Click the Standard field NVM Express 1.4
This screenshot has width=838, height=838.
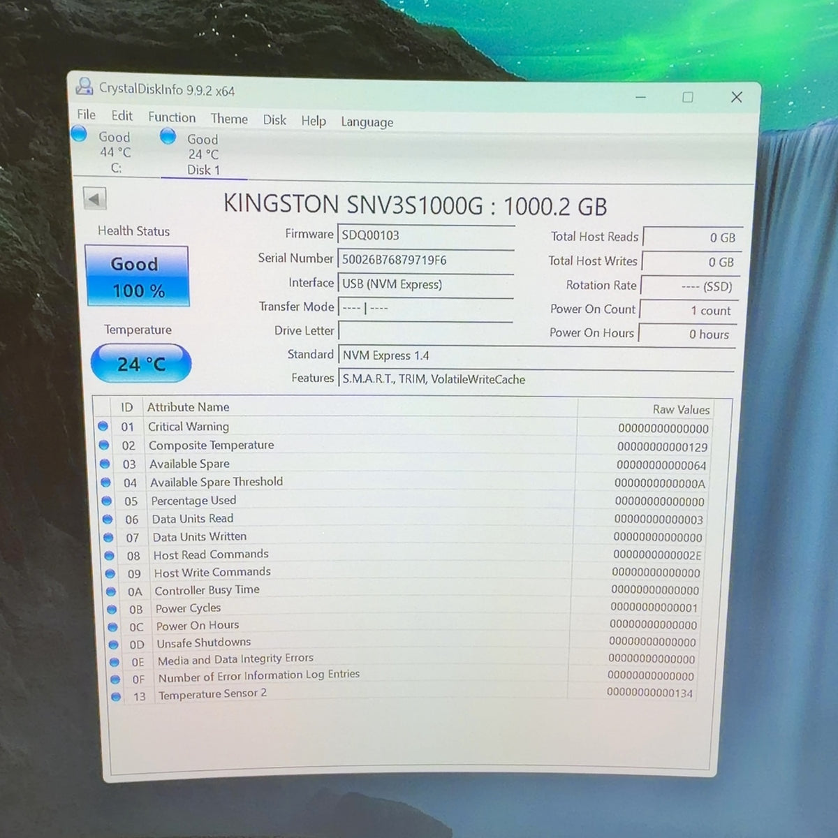pyautogui.click(x=536, y=356)
